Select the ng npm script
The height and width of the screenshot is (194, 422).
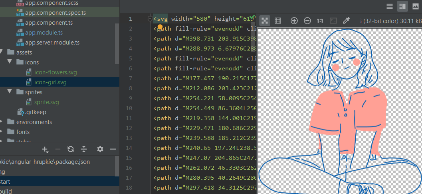tap(3, 172)
